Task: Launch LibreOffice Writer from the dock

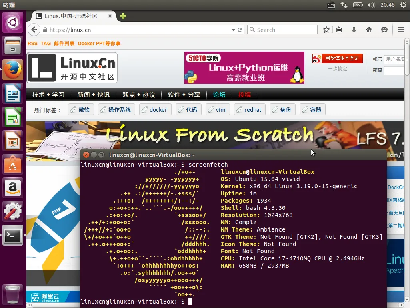Action: tap(13, 94)
